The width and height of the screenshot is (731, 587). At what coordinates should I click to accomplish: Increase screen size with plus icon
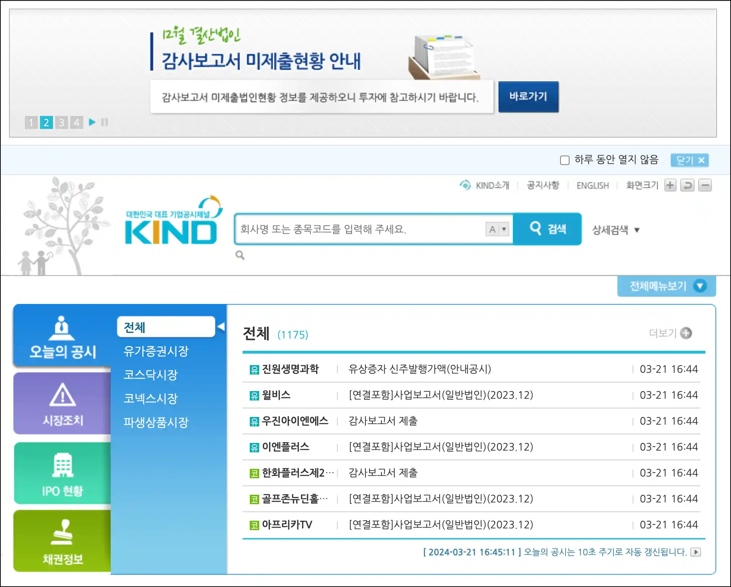click(x=670, y=185)
